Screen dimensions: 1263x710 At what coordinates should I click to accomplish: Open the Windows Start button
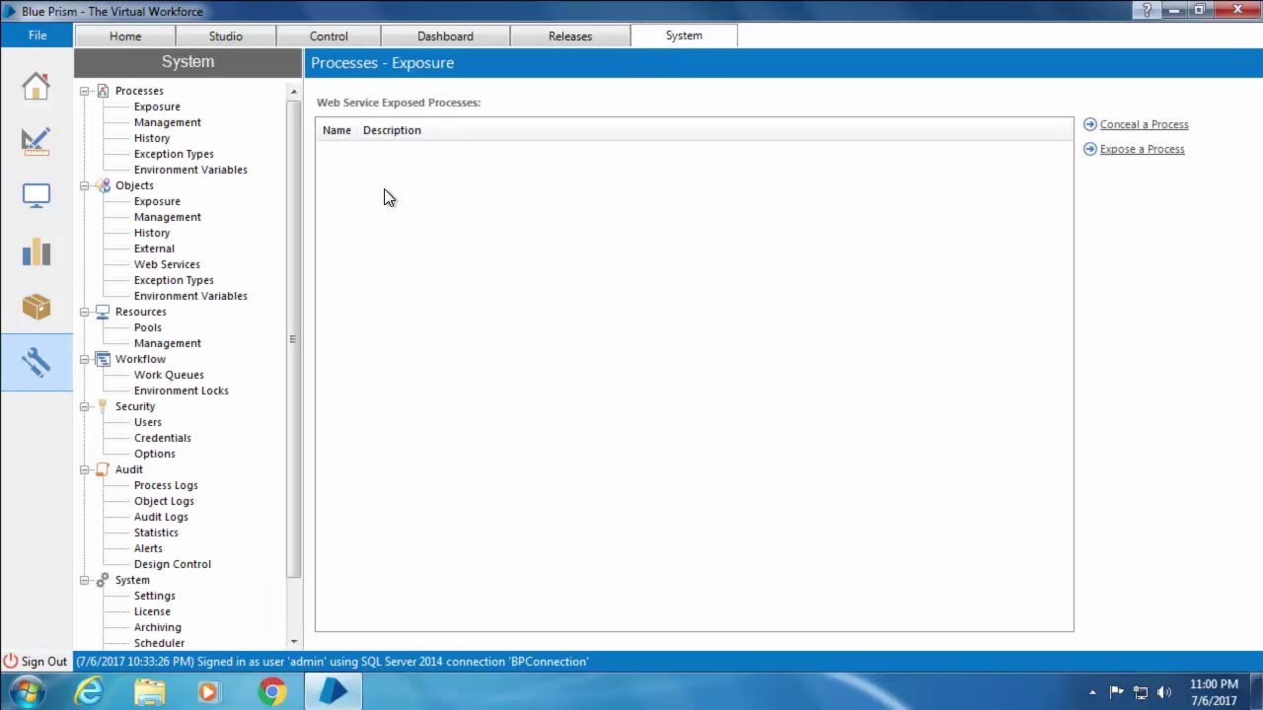pyautogui.click(x=27, y=691)
